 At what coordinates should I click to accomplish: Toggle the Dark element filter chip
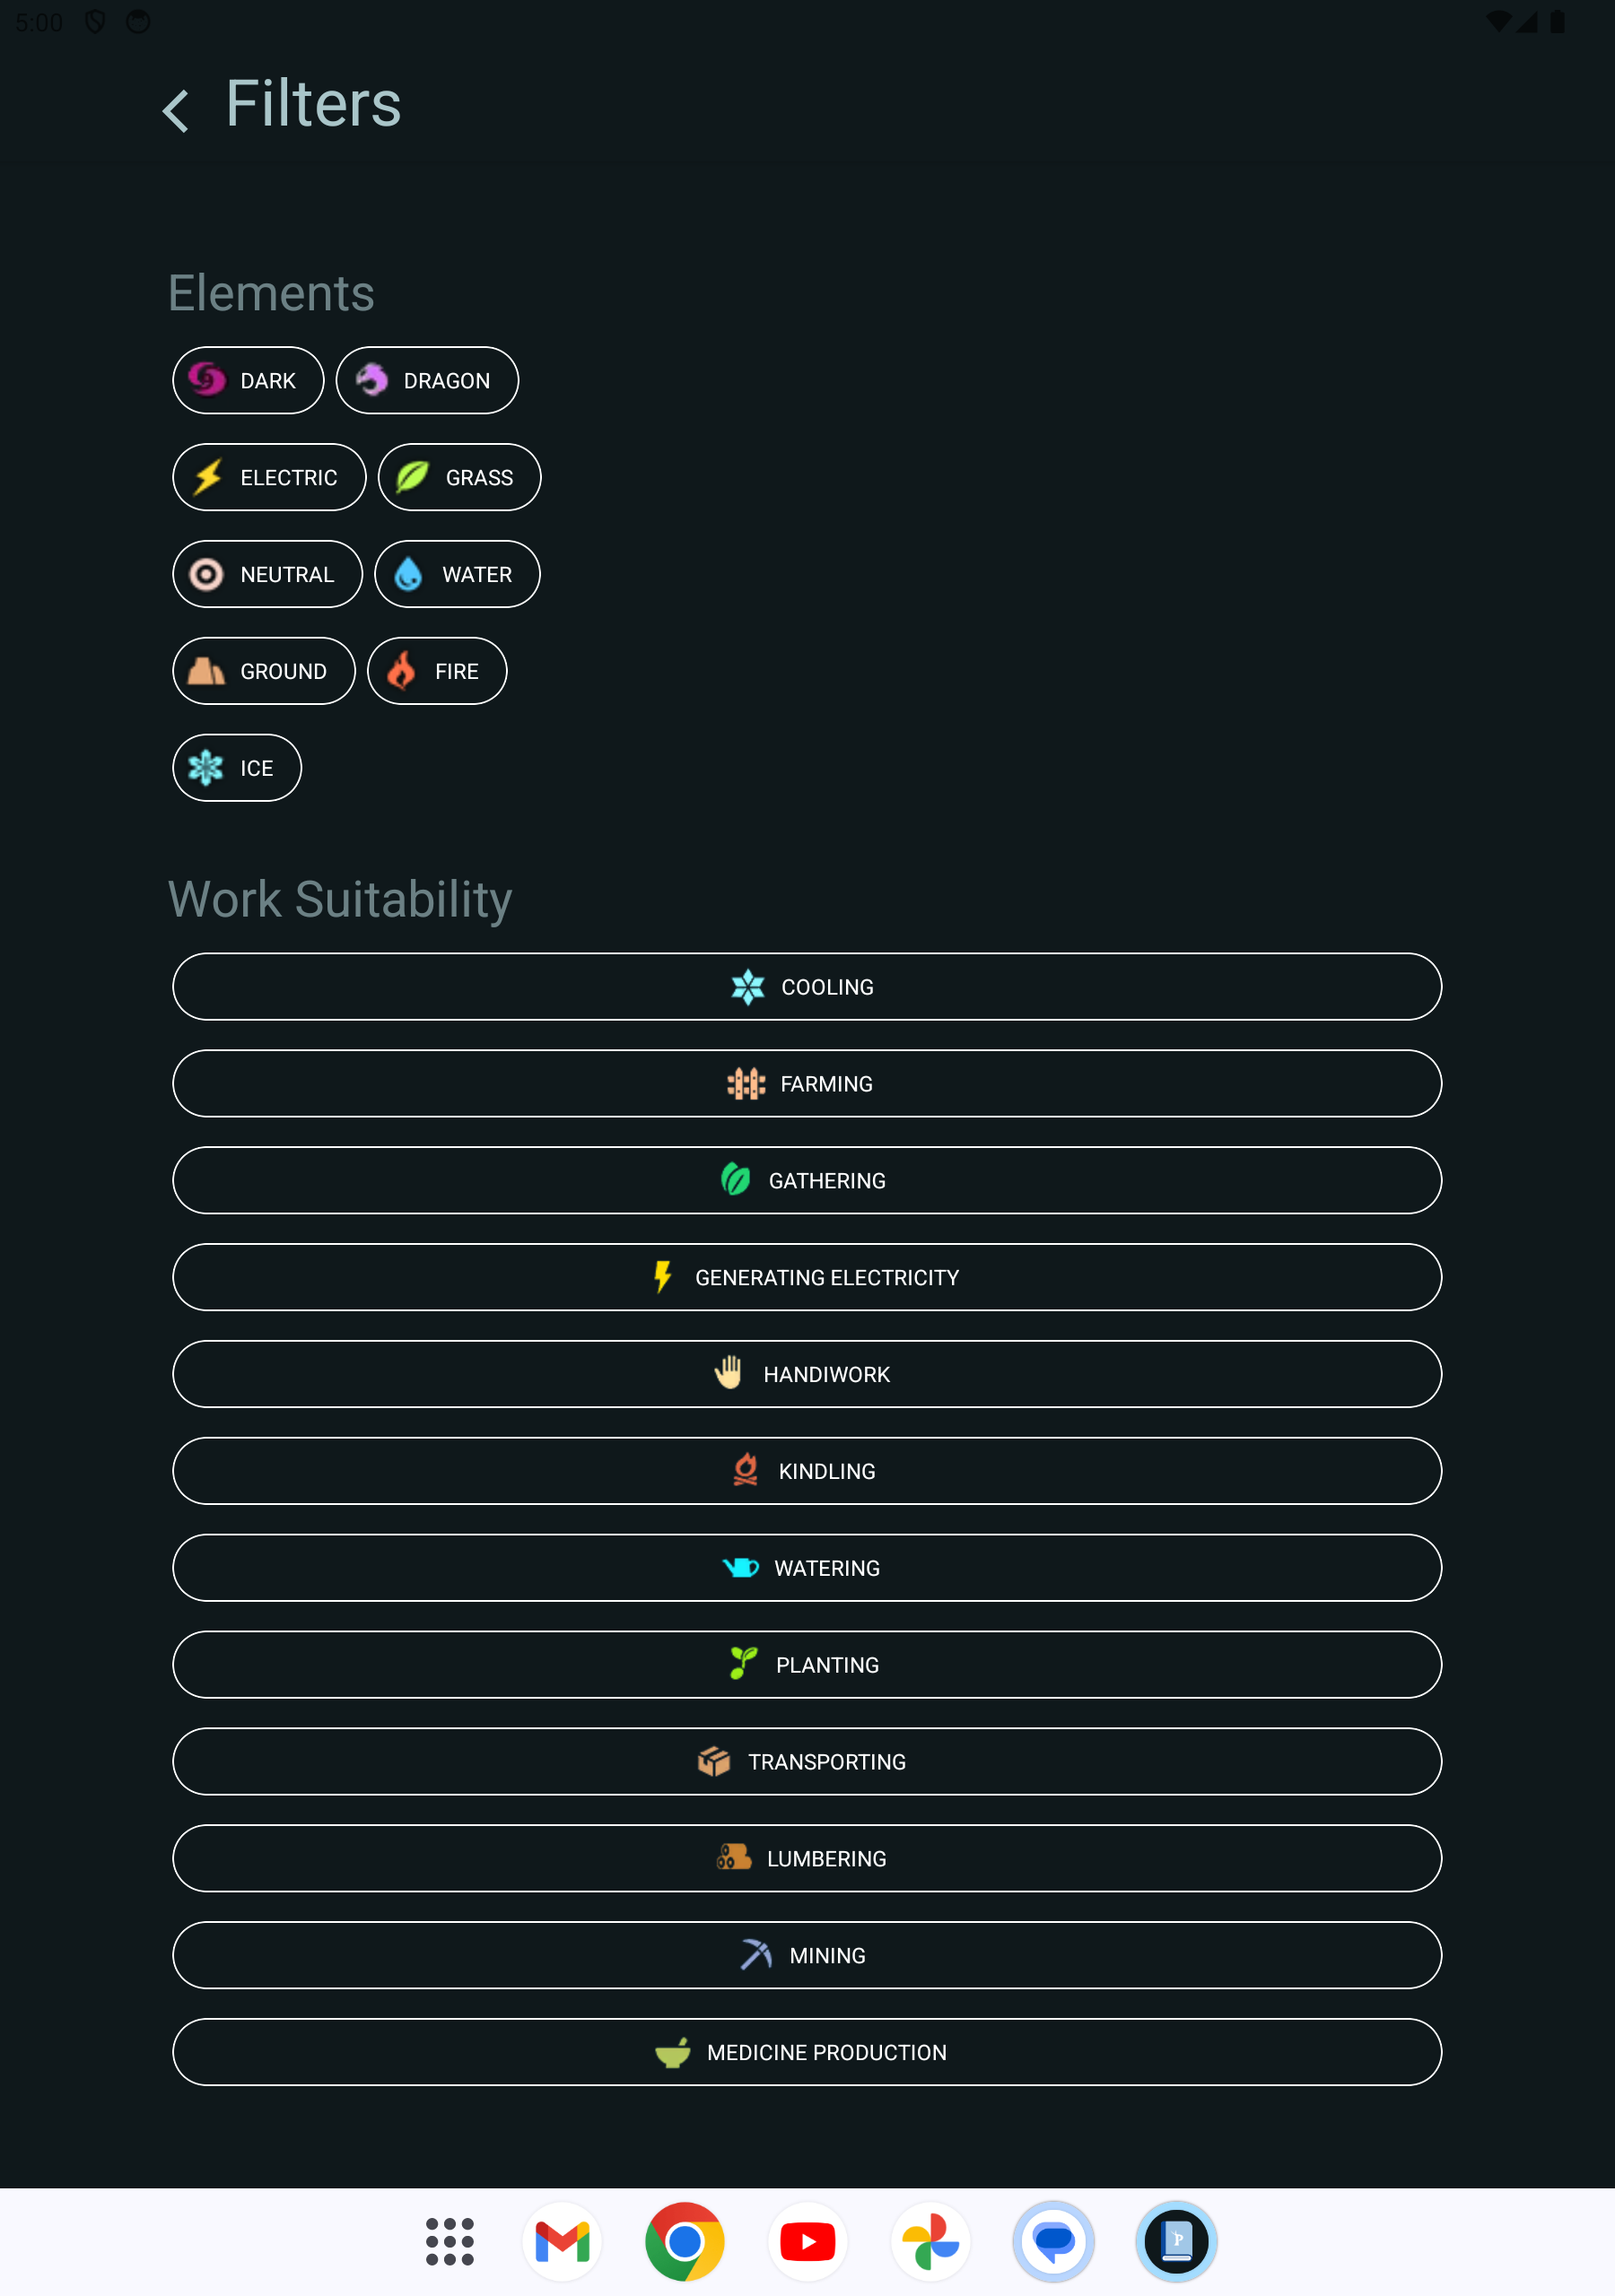coord(249,380)
